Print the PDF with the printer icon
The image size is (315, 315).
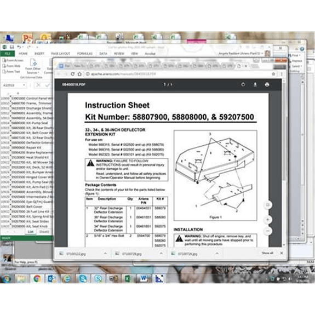267,84
